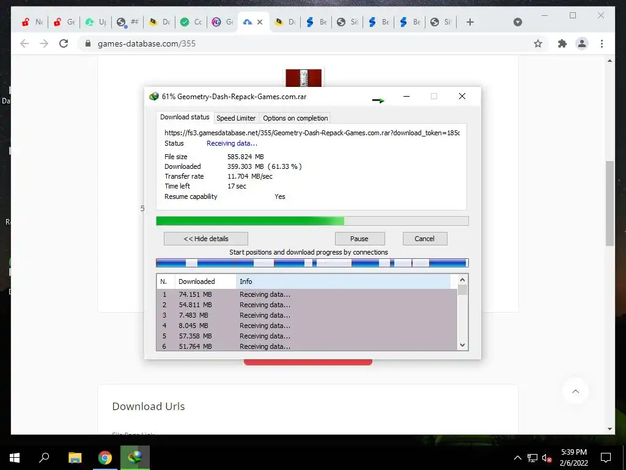Open the network tray icon

(532, 458)
